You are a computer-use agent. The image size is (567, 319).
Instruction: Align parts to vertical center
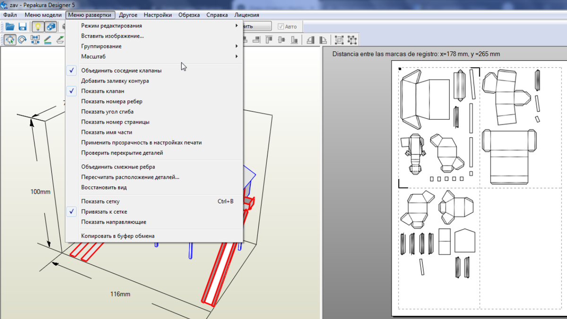(282, 40)
